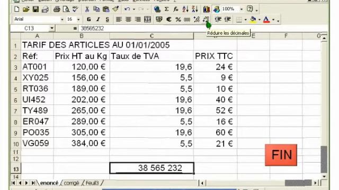This screenshot has width=339, height=190.
Task: Go to first sheet navigation arrow
Action: [x=13, y=183]
